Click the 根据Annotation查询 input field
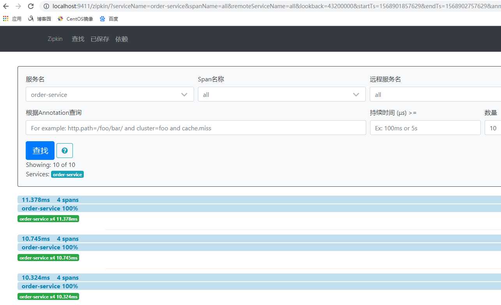 point(196,128)
